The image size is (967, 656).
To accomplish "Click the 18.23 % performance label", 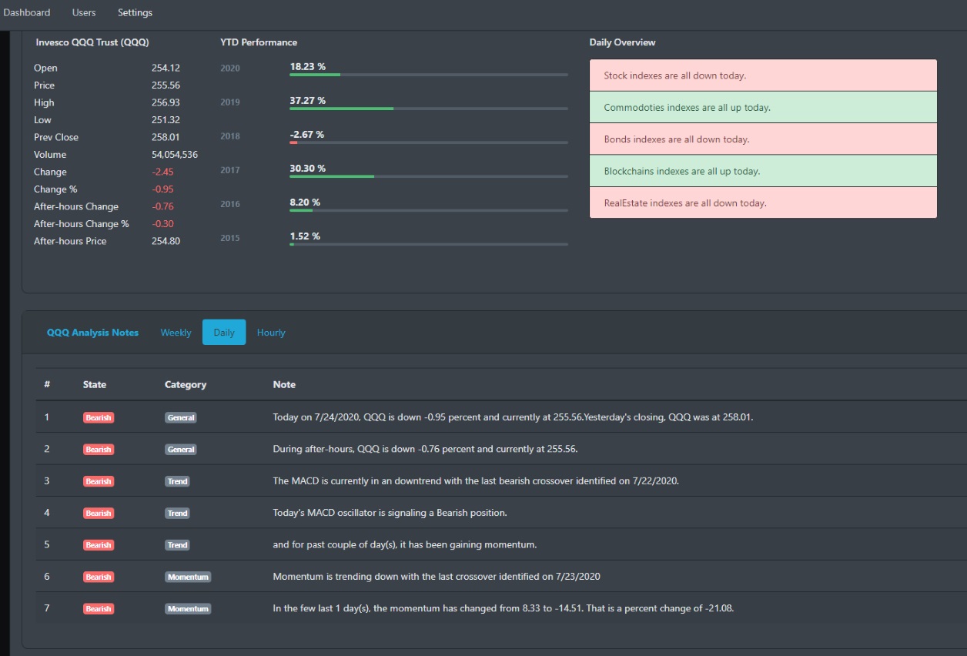I will click(307, 67).
